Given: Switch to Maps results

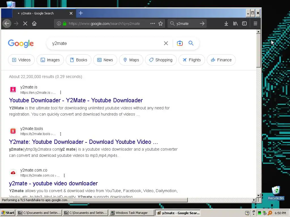Looking at the screenshot, I should 131,60.
